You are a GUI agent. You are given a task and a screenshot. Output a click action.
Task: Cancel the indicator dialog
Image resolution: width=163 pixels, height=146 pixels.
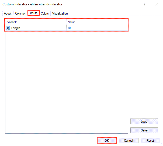(129, 140)
